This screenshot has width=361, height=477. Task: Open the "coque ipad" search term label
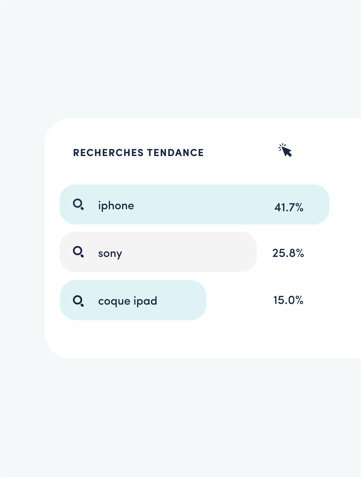128,301
